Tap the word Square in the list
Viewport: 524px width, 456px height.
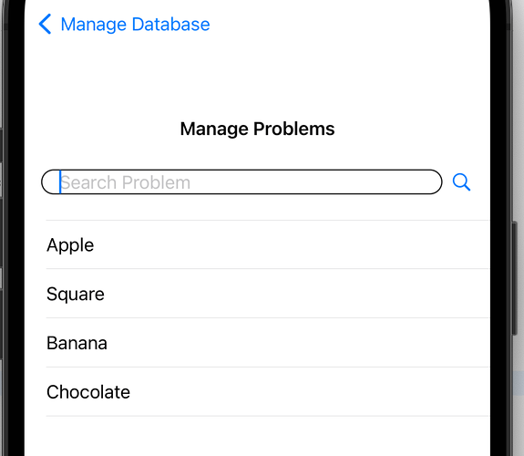click(x=76, y=295)
